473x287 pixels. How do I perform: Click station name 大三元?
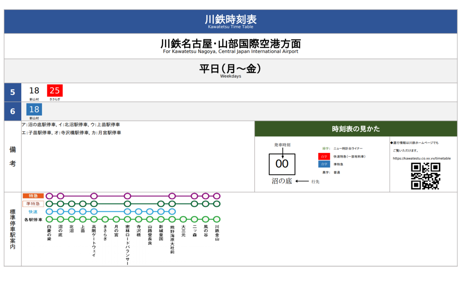pos(183,231)
